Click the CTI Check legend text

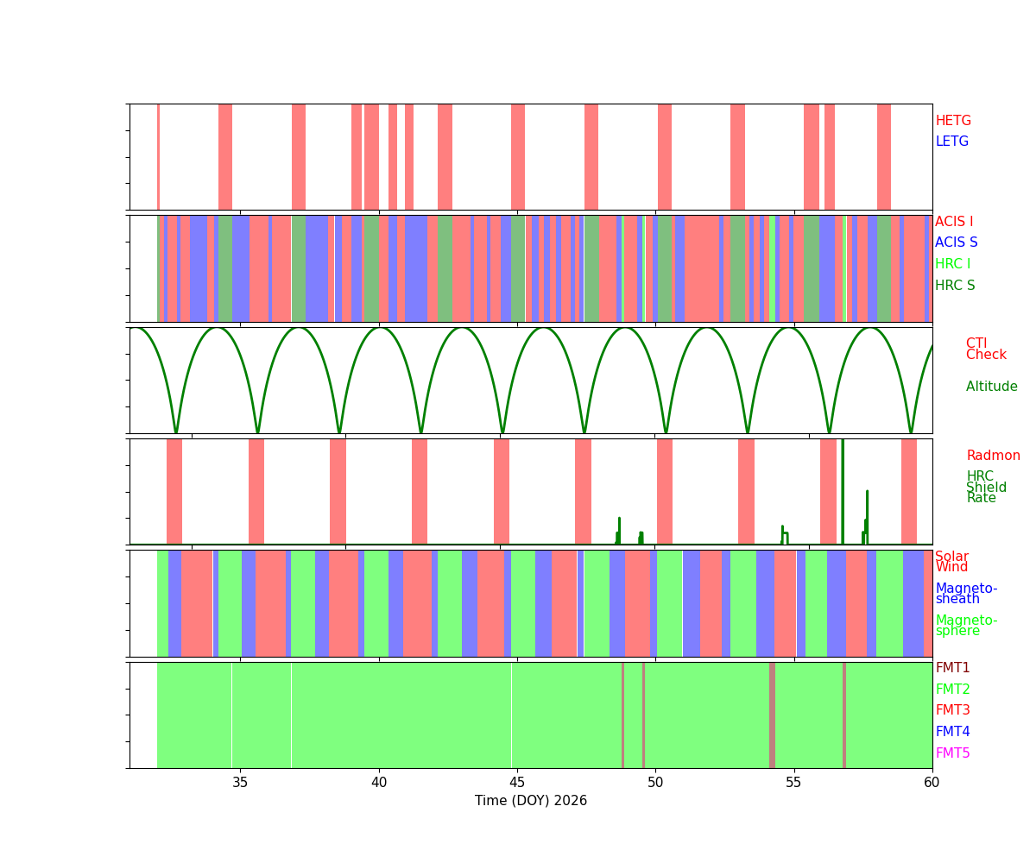point(985,350)
